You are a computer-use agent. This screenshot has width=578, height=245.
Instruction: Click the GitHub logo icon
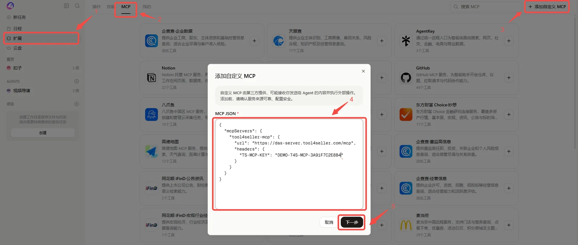click(x=406, y=78)
